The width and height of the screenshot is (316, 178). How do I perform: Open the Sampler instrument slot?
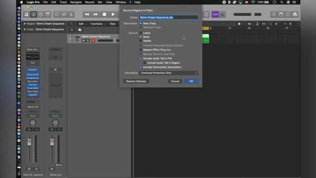point(33,70)
